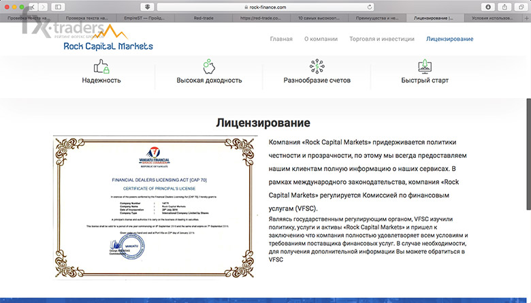Click the Высокая доходность label
Image resolution: width=531 pixels, height=303 pixels.
pos(209,80)
